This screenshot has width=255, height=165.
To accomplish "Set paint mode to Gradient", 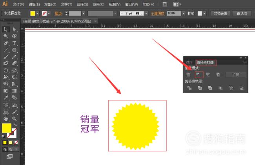I will tap(11, 143).
